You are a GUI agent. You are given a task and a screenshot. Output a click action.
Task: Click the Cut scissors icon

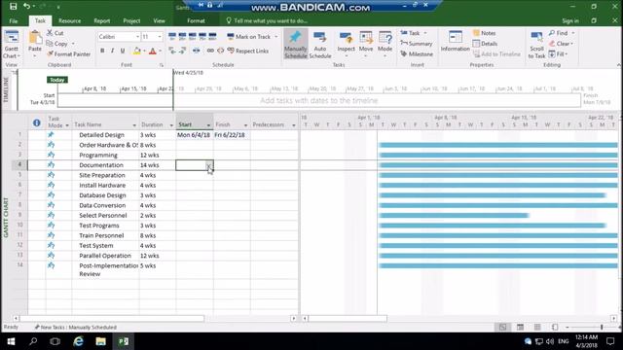tap(50, 33)
